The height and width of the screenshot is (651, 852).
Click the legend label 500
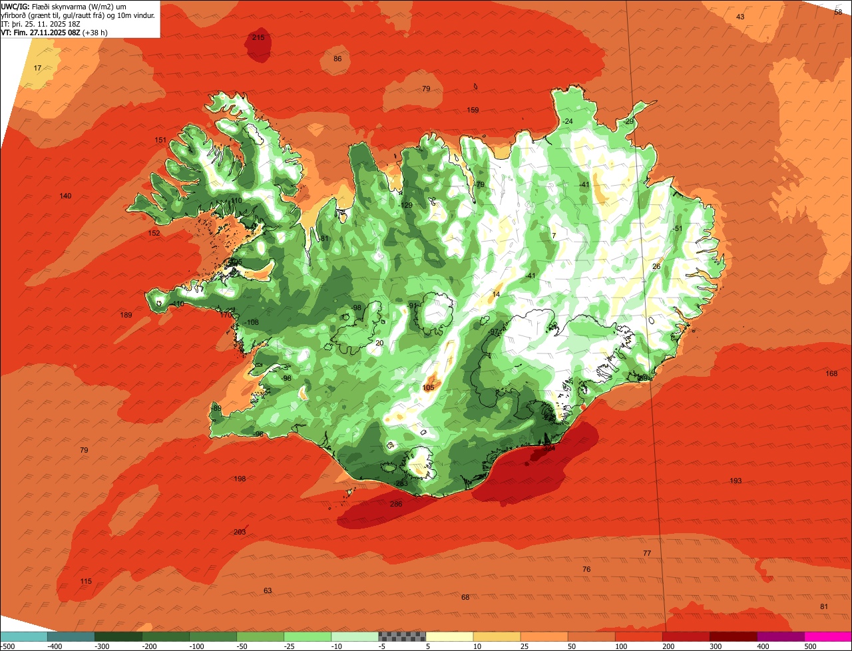809,646
